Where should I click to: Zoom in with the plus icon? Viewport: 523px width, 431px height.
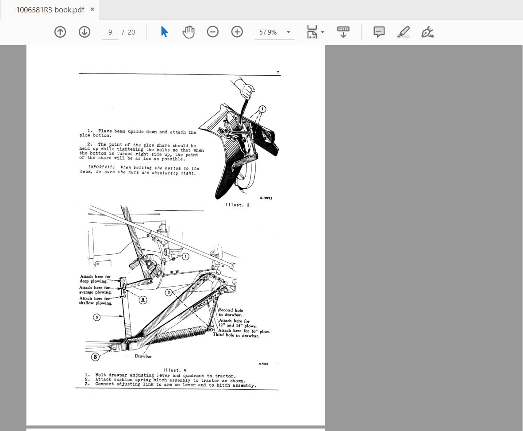pos(237,32)
